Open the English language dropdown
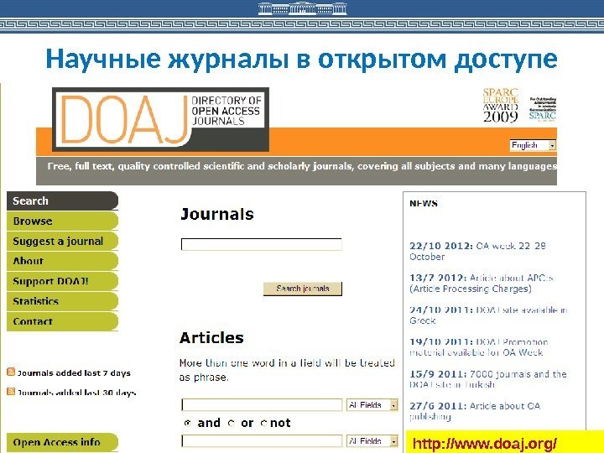604x453 pixels. point(533,145)
